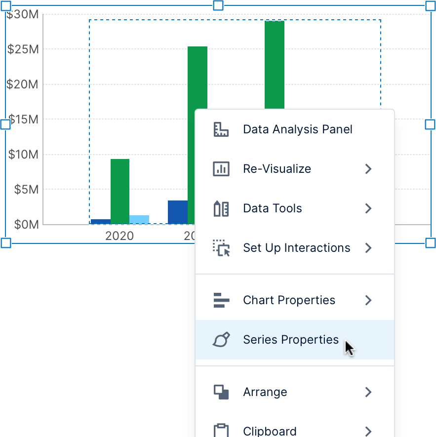Select Series Properties from context menu
This screenshot has width=436, height=437.
click(x=290, y=340)
